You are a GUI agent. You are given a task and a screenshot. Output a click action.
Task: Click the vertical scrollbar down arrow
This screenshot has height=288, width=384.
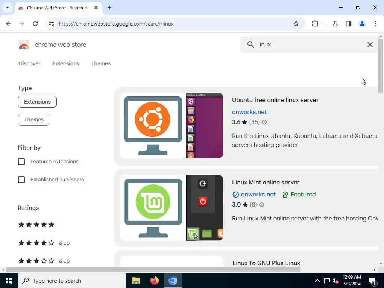(x=381, y=263)
